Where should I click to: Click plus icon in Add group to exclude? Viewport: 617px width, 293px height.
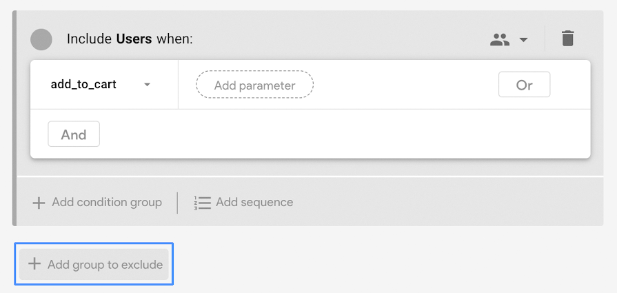[34, 264]
